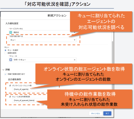Click the {!num_of_queued_items} output field

(x=30, y=100)
